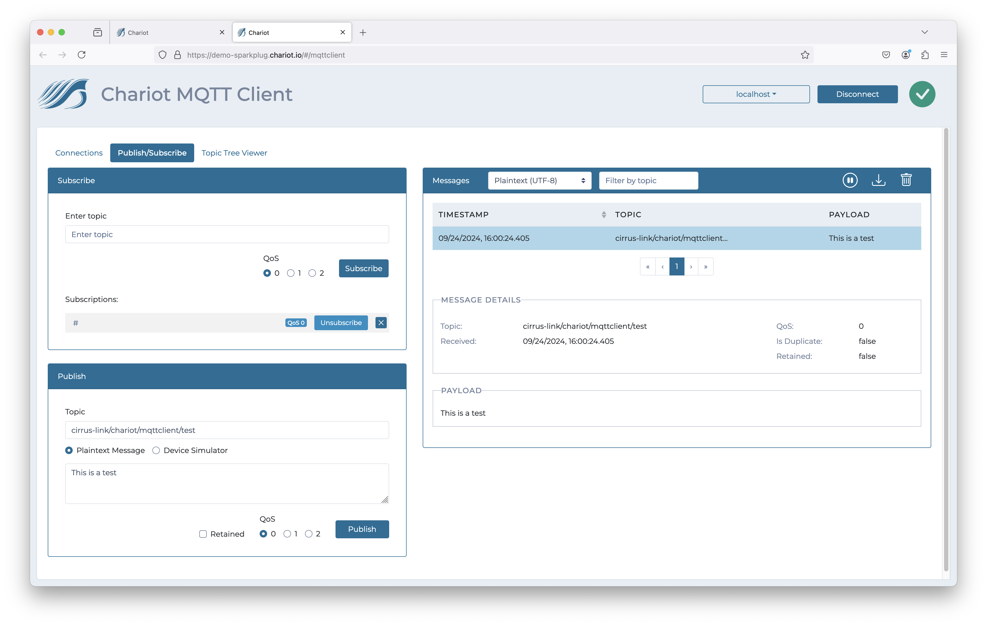This screenshot has width=987, height=626.
Task: Select Subscribe QoS 2 radio button
Action: point(312,273)
